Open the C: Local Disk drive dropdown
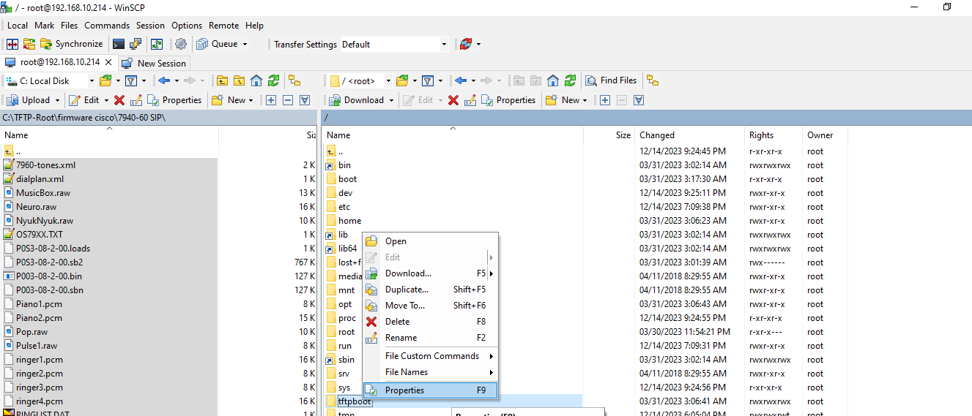The image size is (972, 416). coord(92,80)
